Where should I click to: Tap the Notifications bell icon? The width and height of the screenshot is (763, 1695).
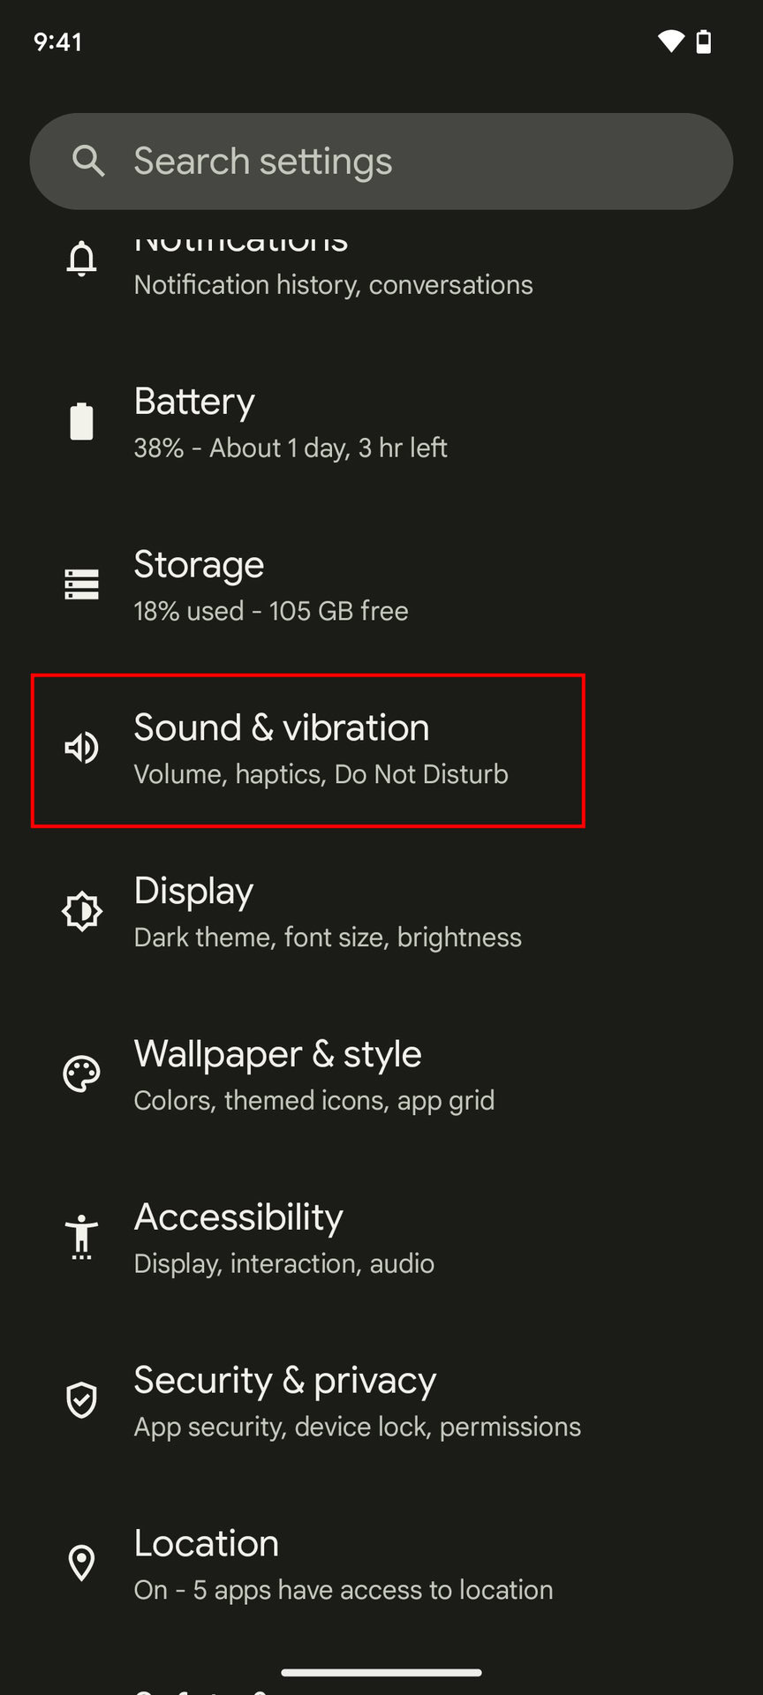click(82, 259)
